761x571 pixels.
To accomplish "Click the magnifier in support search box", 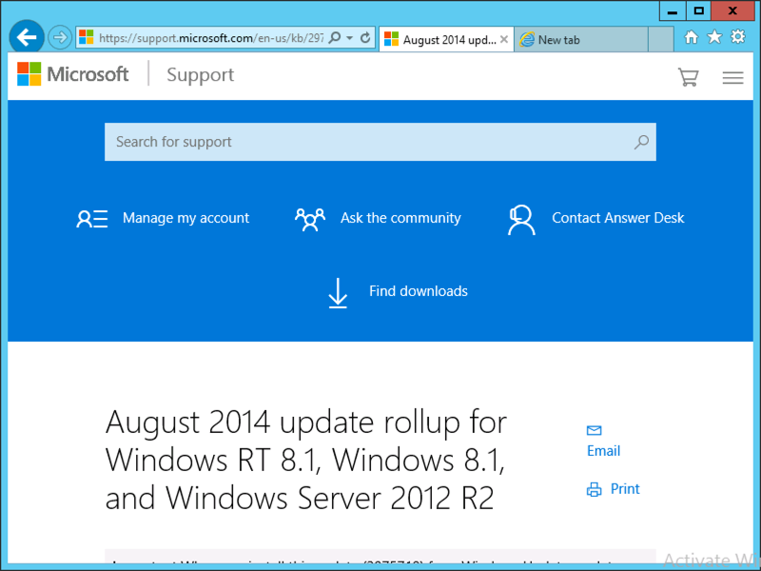I will coord(641,142).
